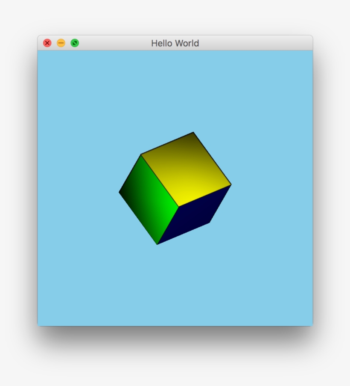The image size is (350, 386).
Task: Click the topmost vertex of the cube
Action: [x=192, y=133]
